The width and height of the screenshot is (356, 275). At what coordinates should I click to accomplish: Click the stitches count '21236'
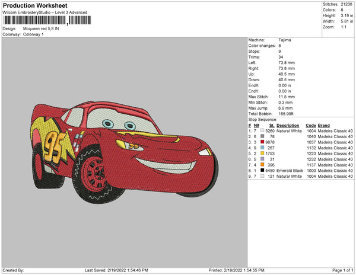tap(347, 4)
